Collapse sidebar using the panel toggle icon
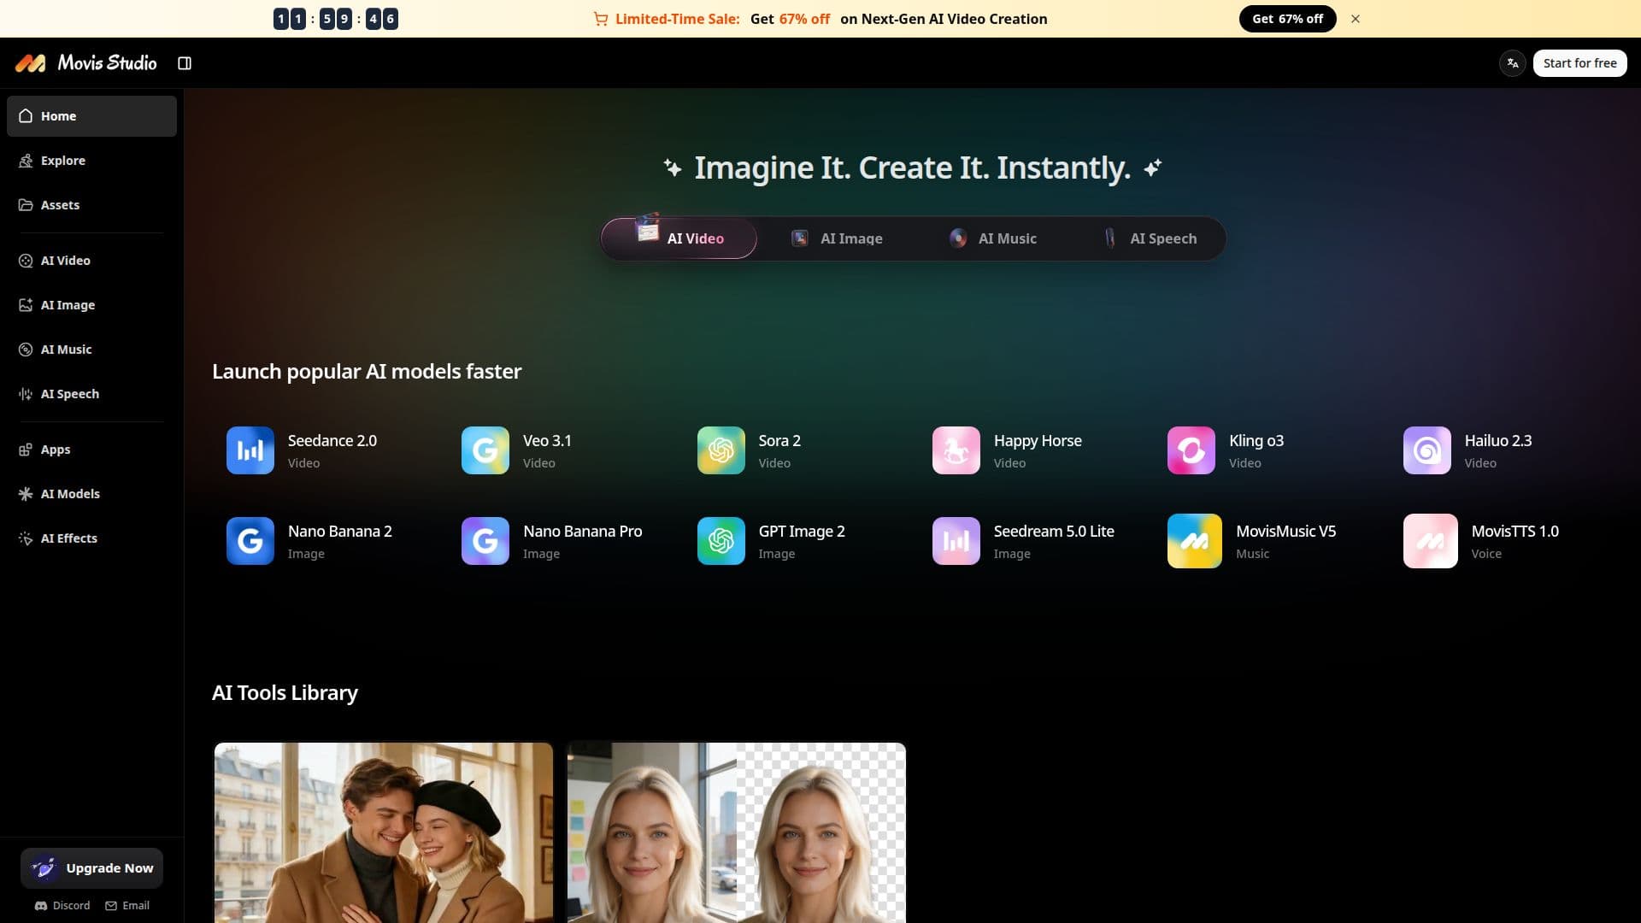Image resolution: width=1641 pixels, height=923 pixels. pyautogui.click(x=185, y=63)
